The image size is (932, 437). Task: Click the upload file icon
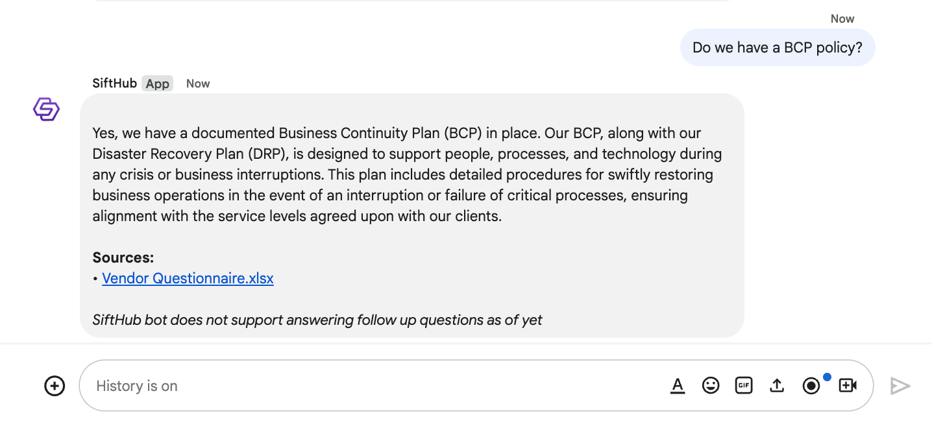tap(777, 386)
